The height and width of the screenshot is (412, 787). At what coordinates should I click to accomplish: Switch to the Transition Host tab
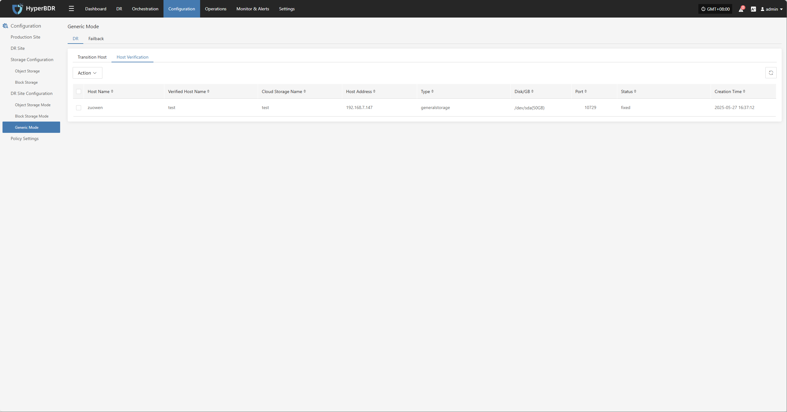92,57
